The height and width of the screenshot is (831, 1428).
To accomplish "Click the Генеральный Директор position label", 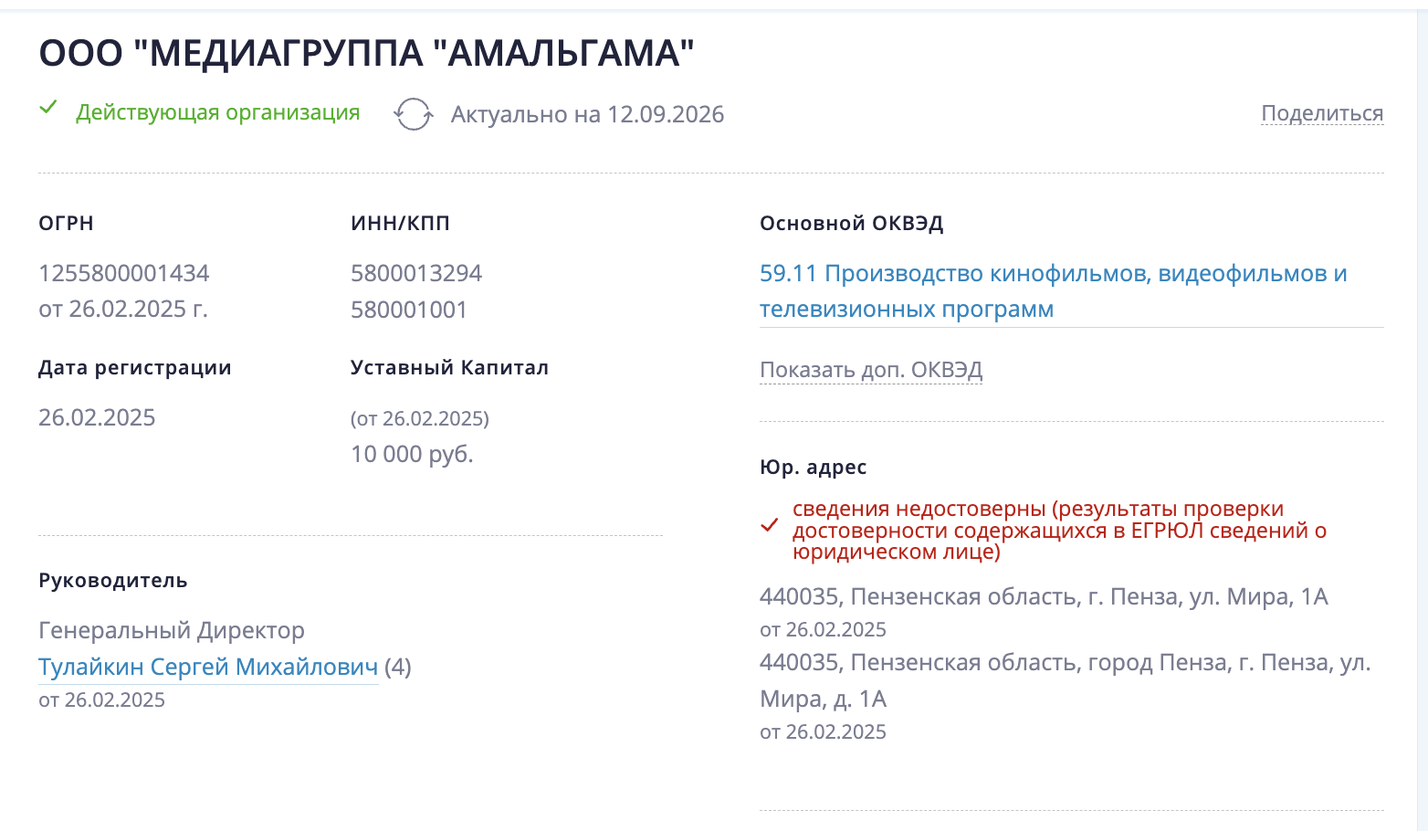I will tap(172, 630).
